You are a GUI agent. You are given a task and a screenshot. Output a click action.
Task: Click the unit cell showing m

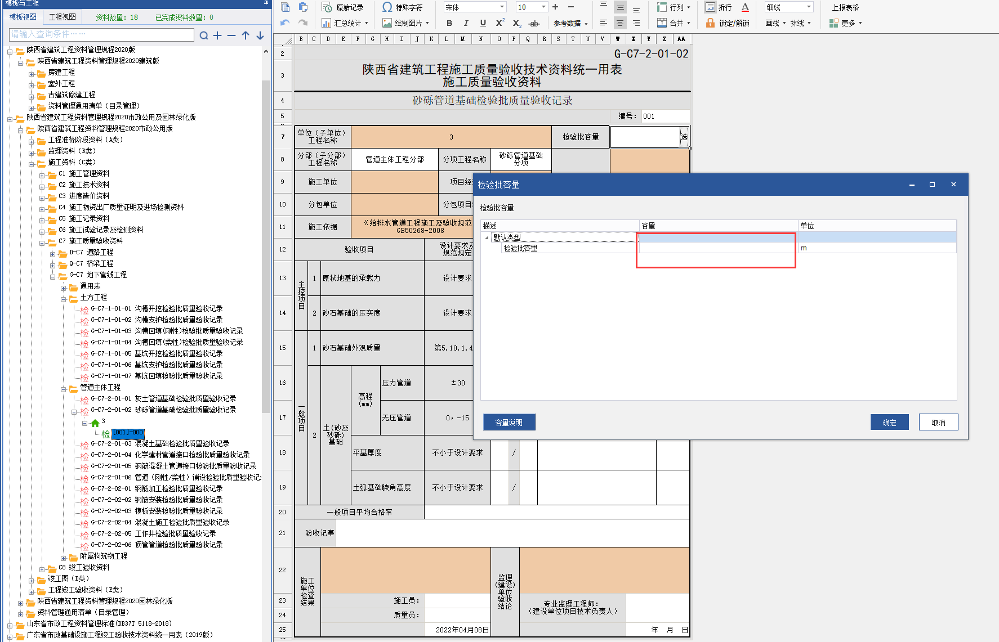tap(877, 248)
